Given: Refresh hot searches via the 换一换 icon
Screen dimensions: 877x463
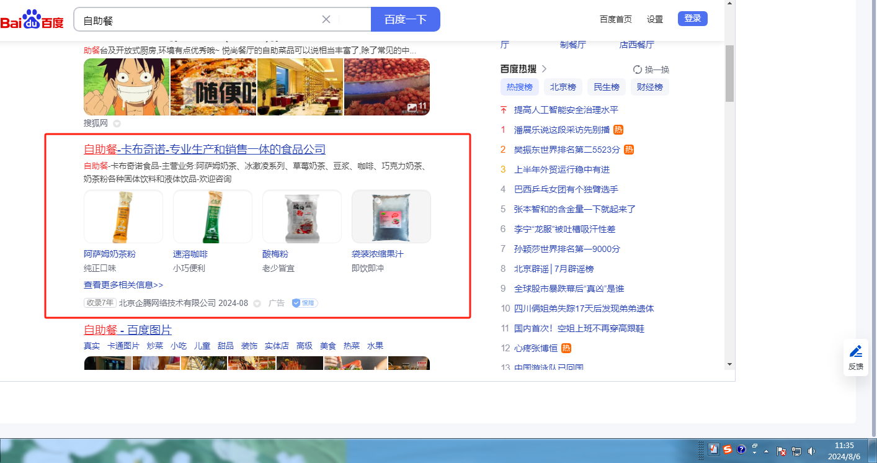Looking at the screenshot, I should pos(638,70).
